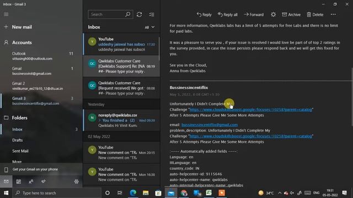Open File Explorer from taskbar
The height and width of the screenshot is (198, 353).
click(146, 193)
